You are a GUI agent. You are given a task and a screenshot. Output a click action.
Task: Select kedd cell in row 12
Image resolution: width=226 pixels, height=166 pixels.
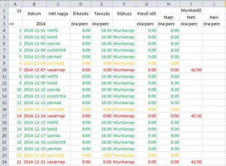(x=58, y=83)
